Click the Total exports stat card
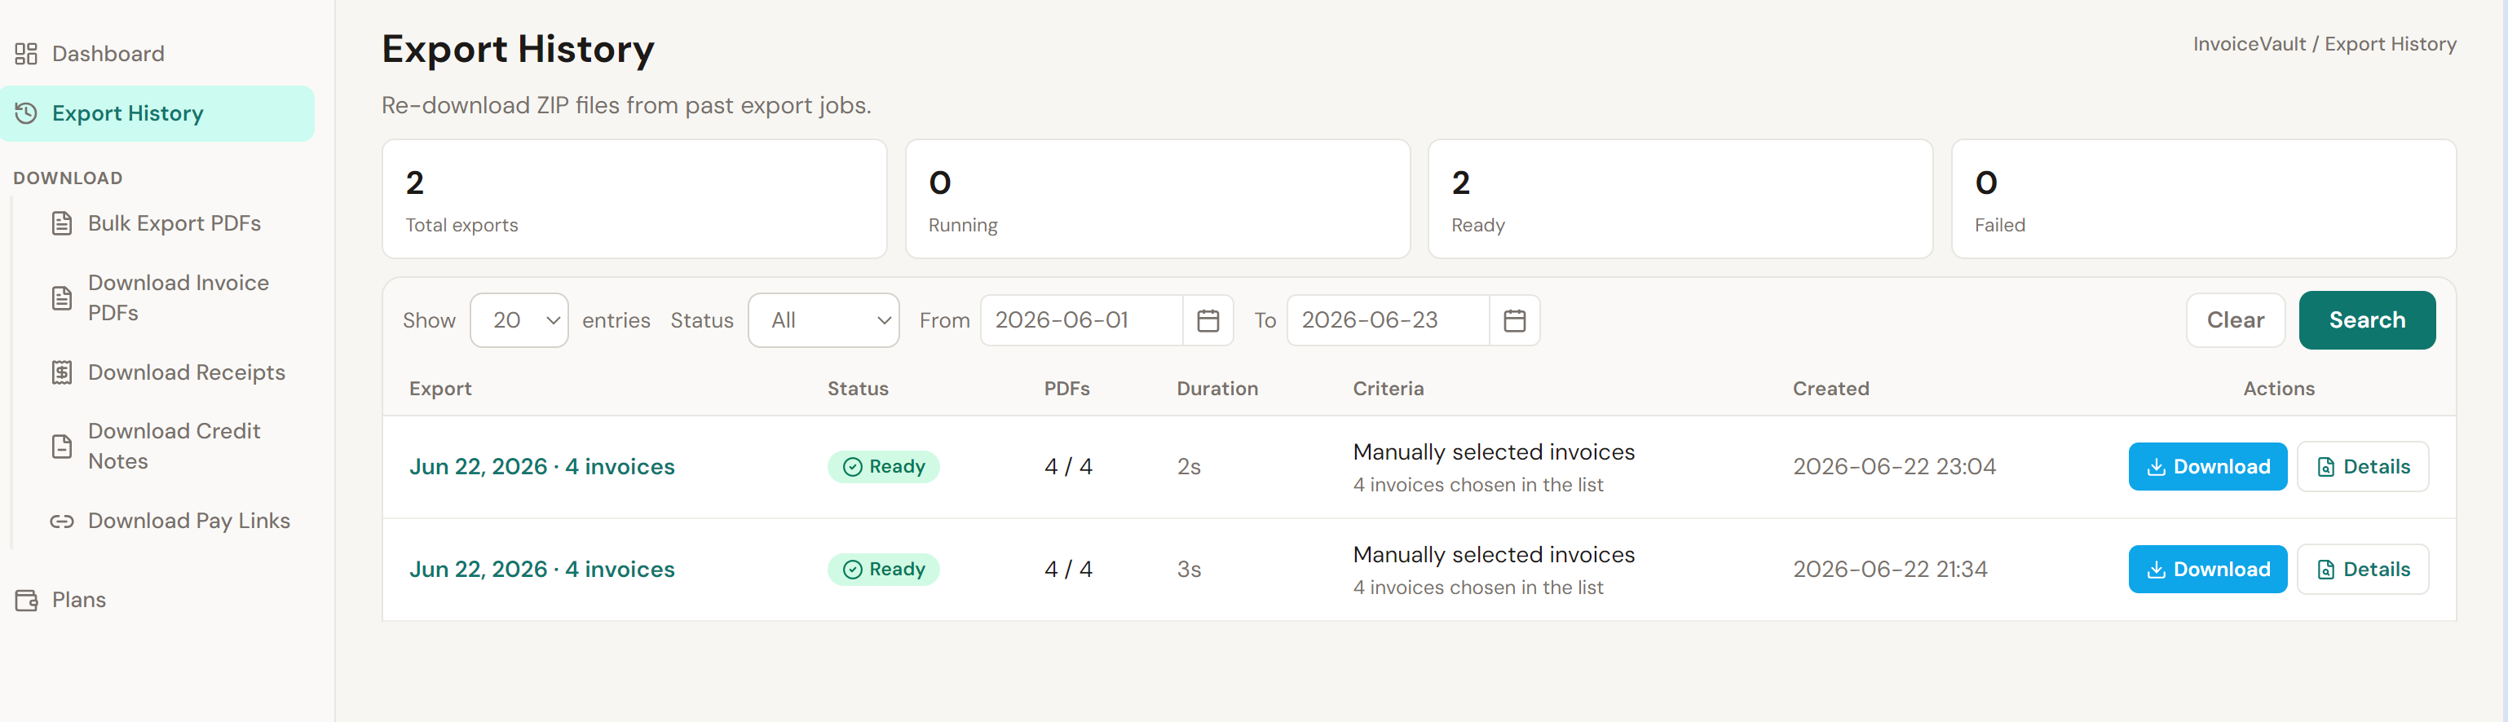The height and width of the screenshot is (722, 2508). click(634, 199)
